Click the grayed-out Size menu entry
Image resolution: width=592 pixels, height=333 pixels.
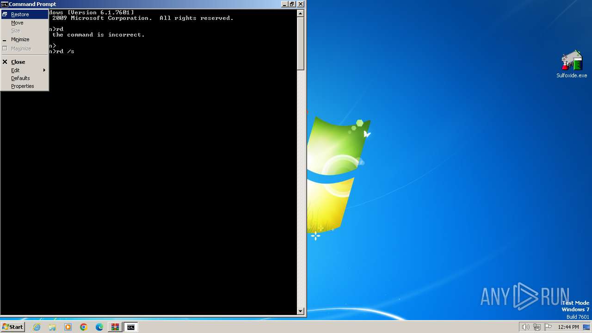25,31
